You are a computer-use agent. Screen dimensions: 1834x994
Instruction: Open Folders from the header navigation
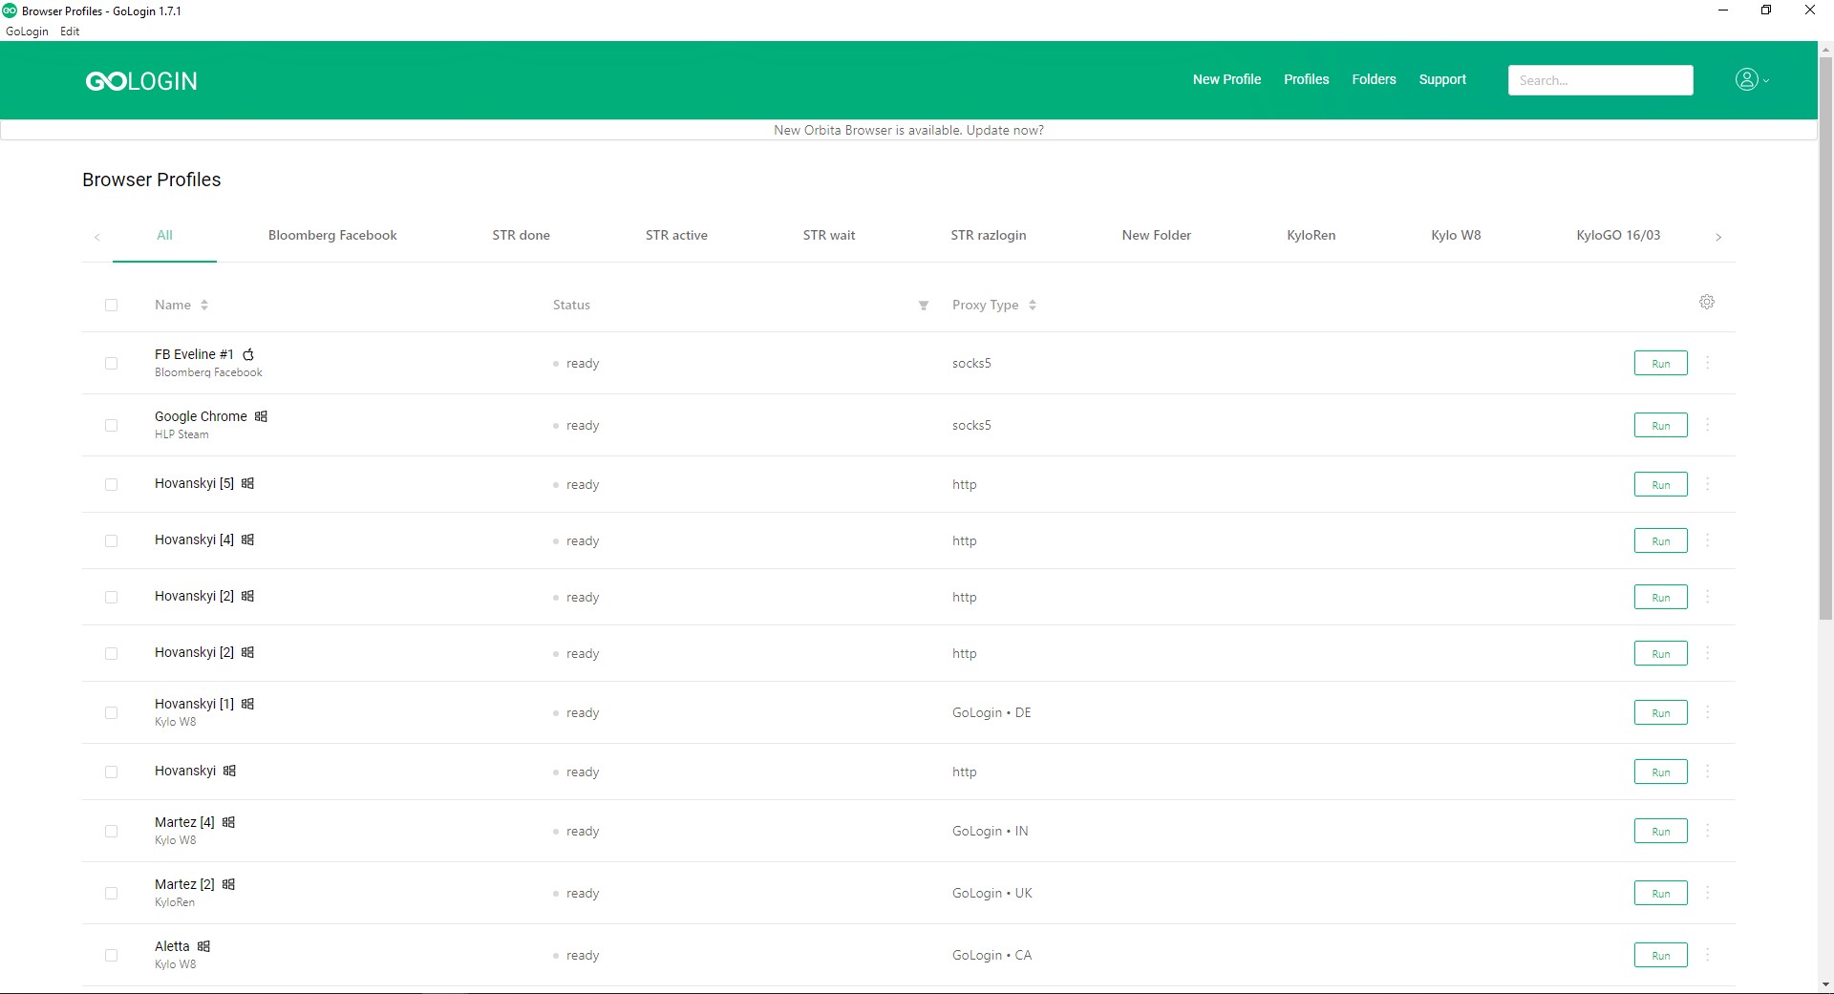pos(1374,79)
